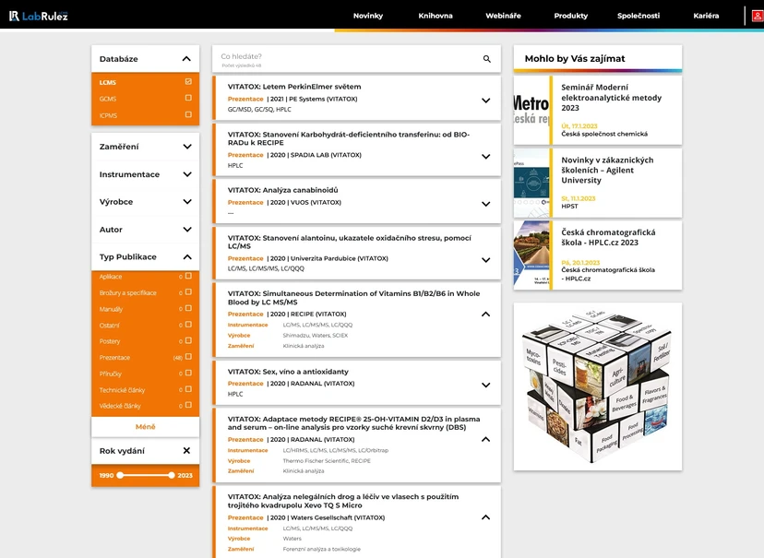
Task: Collapse the Databáze panel chevron
Action: 186,59
